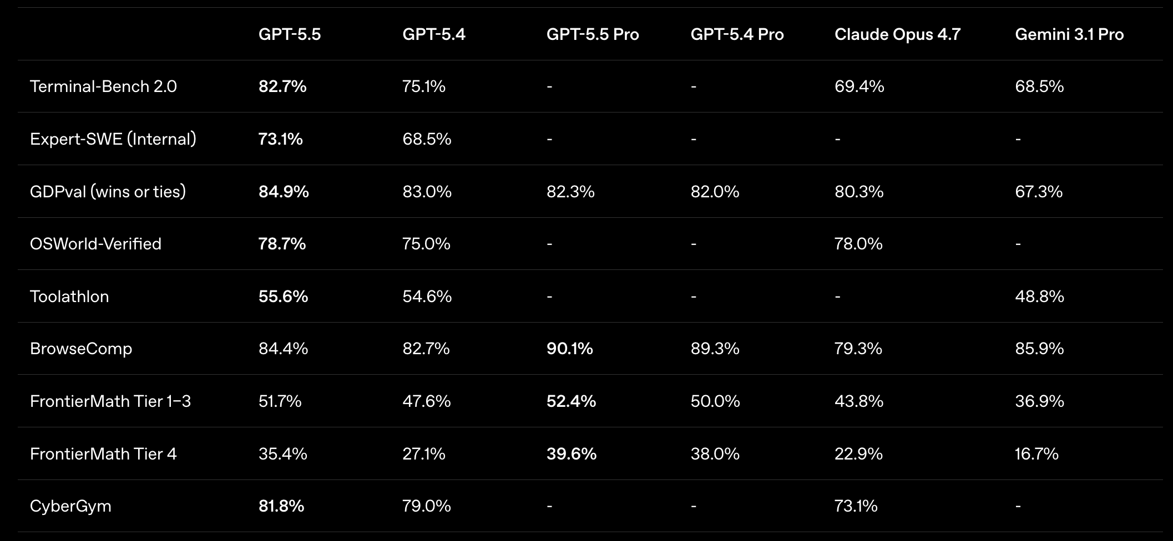Click the GPT-5.4 column header
The height and width of the screenshot is (541, 1173).
(x=434, y=34)
